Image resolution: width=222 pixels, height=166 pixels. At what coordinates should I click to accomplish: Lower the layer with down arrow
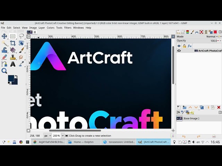coord(196,107)
